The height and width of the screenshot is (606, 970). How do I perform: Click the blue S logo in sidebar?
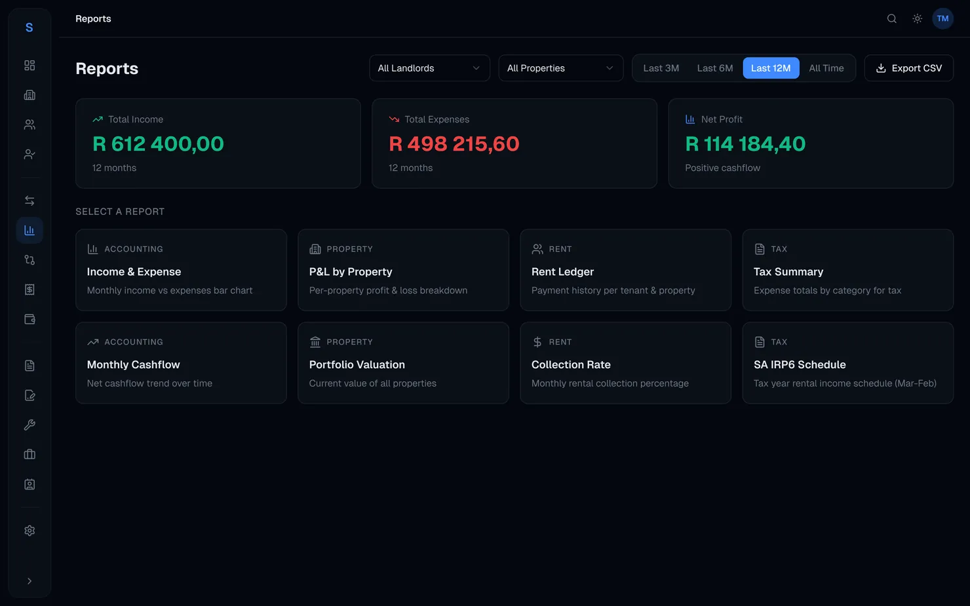(29, 28)
